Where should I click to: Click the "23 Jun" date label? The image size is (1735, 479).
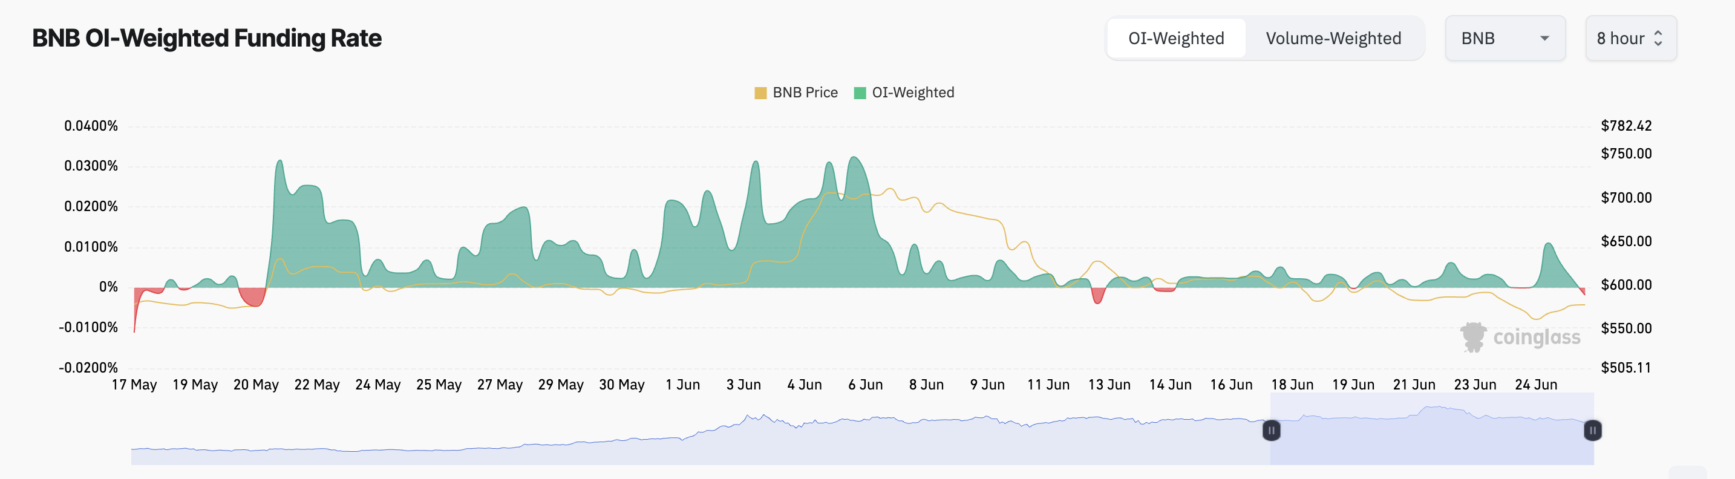(x=1475, y=385)
